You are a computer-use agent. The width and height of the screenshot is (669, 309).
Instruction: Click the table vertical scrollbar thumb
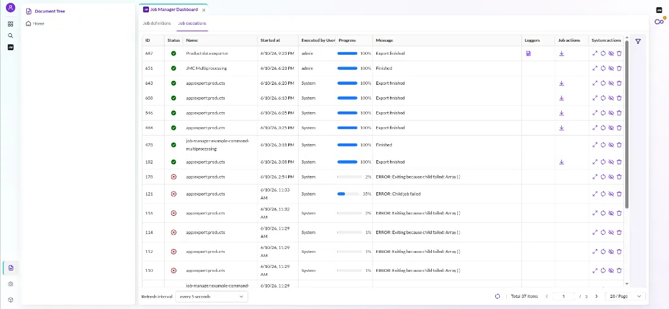pyautogui.click(x=627, y=124)
